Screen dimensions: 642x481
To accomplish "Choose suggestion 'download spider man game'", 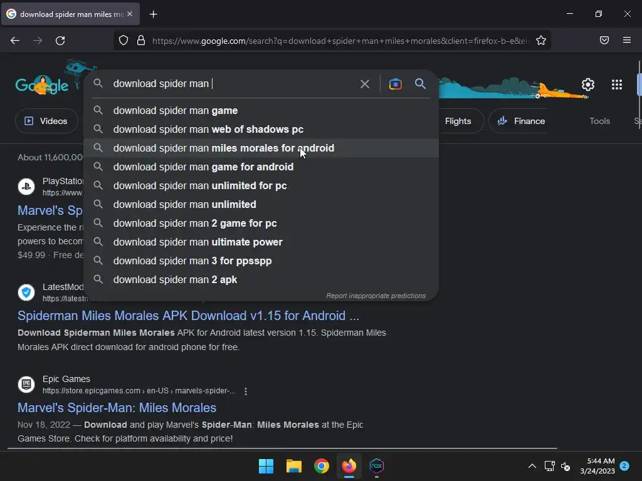I will [261, 110].
